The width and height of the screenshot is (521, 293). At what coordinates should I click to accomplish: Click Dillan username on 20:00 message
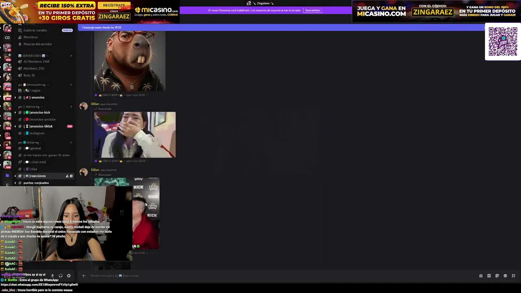[x=95, y=104]
